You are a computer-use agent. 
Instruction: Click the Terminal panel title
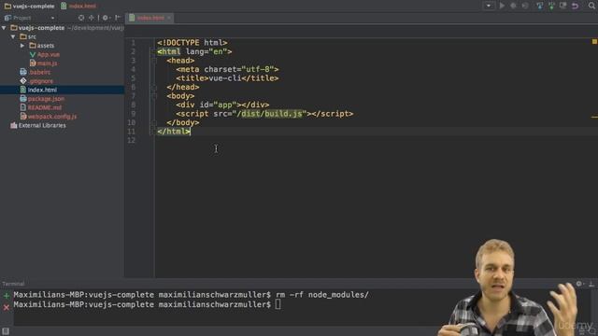coord(13,284)
